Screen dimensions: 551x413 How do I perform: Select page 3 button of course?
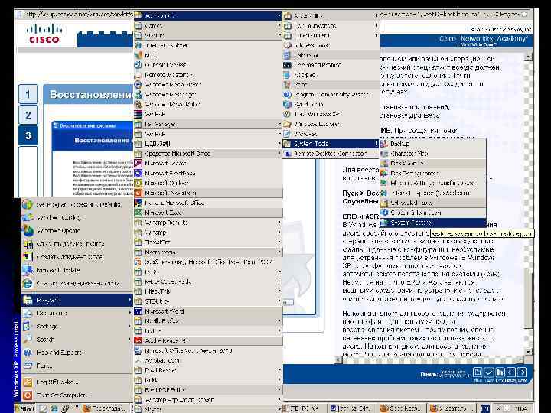[x=28, y=135]
